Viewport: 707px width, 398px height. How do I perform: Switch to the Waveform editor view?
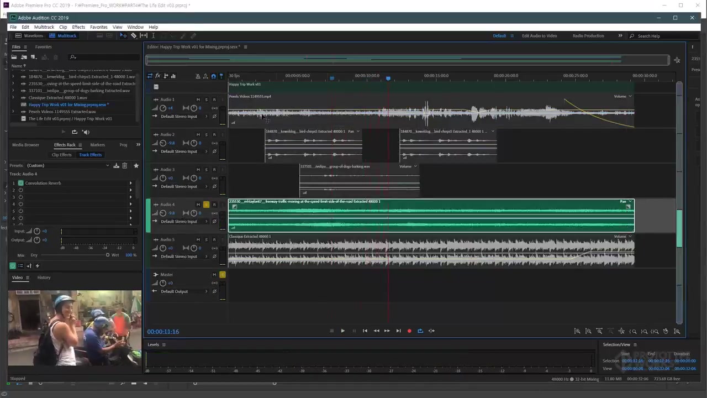pos(29,36)
